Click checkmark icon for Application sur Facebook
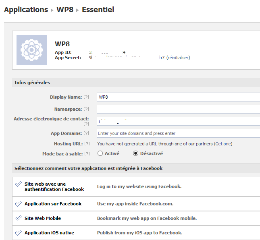 pos(18,204)
